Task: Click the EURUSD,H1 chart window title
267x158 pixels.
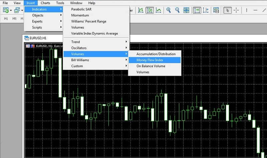Action: coord(38,38)
